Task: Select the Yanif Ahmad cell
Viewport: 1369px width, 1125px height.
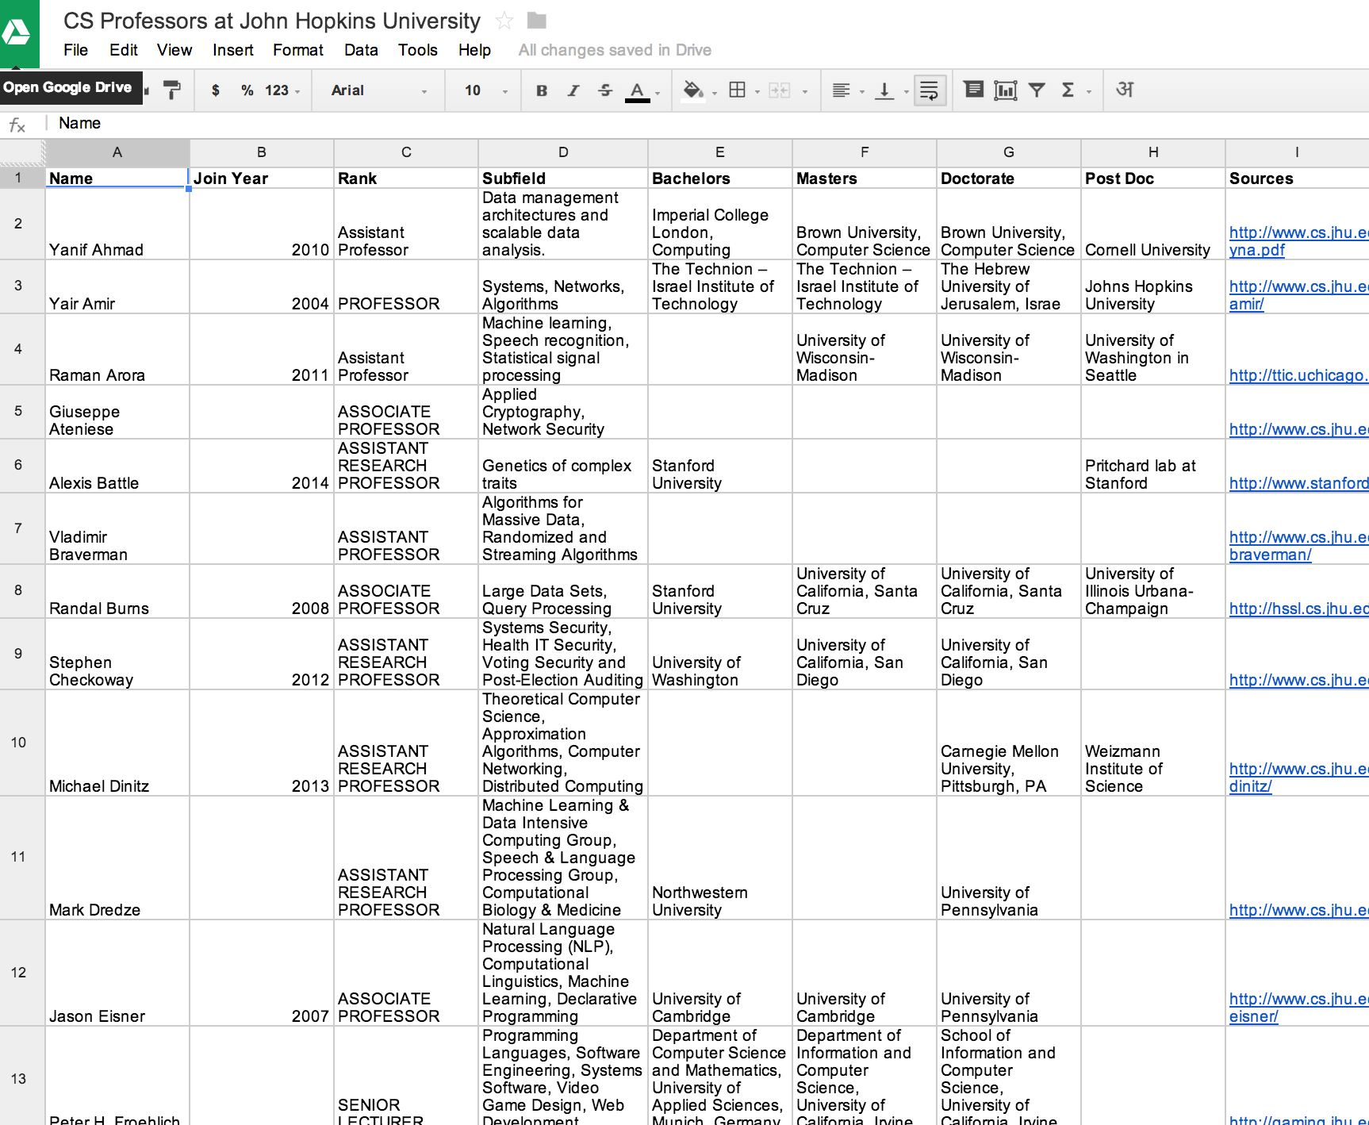Action: pos(117,224)
